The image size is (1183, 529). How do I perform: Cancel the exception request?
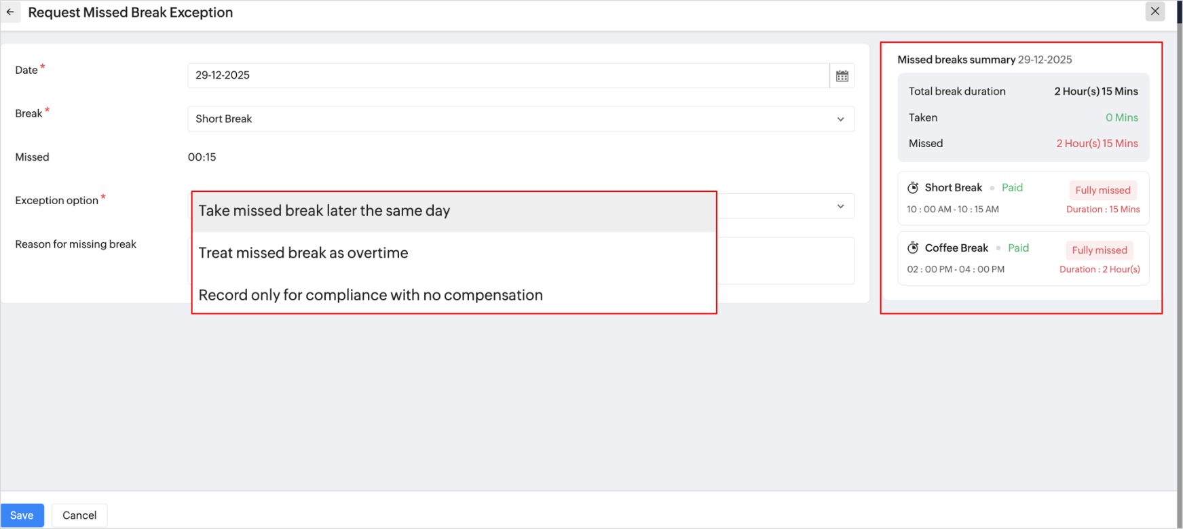coord(79,515)
